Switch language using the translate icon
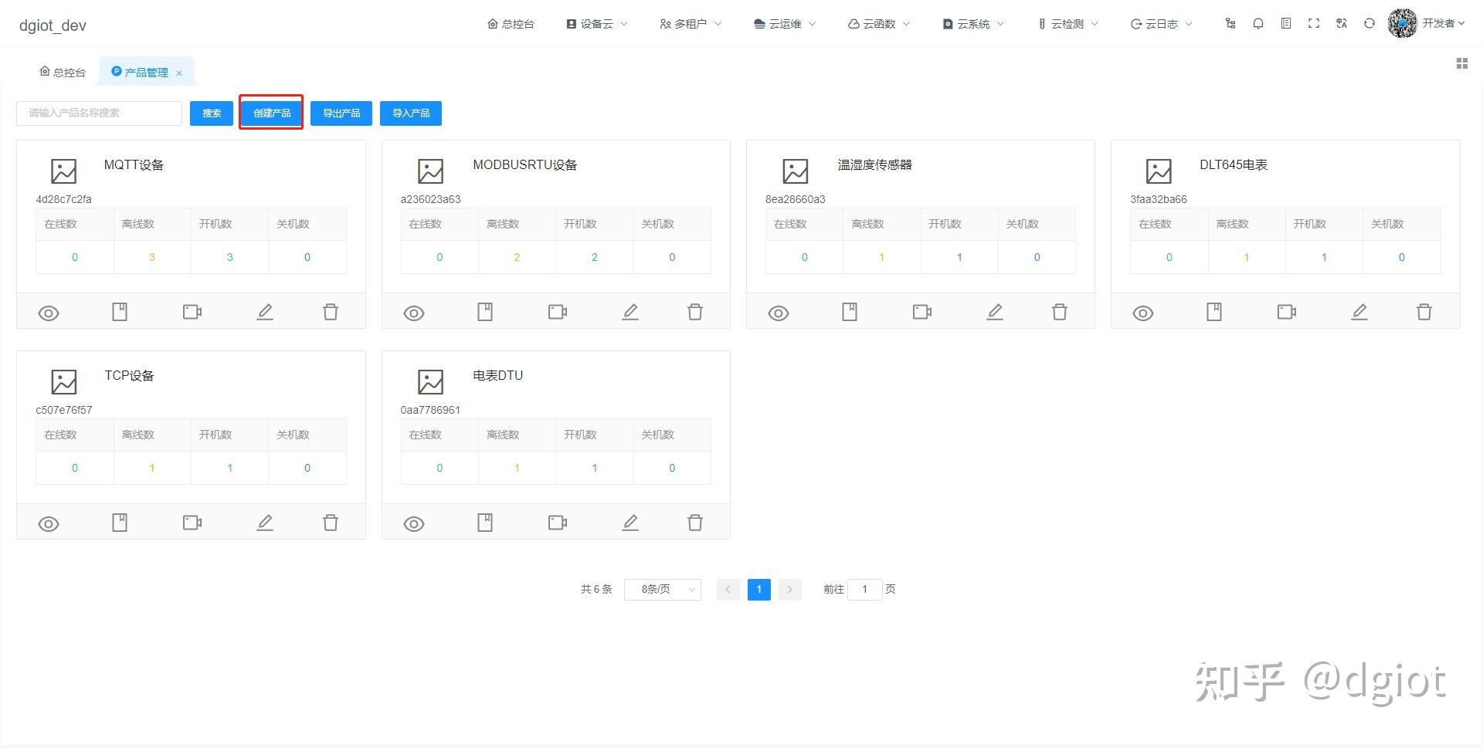 tap(1342, 23)
